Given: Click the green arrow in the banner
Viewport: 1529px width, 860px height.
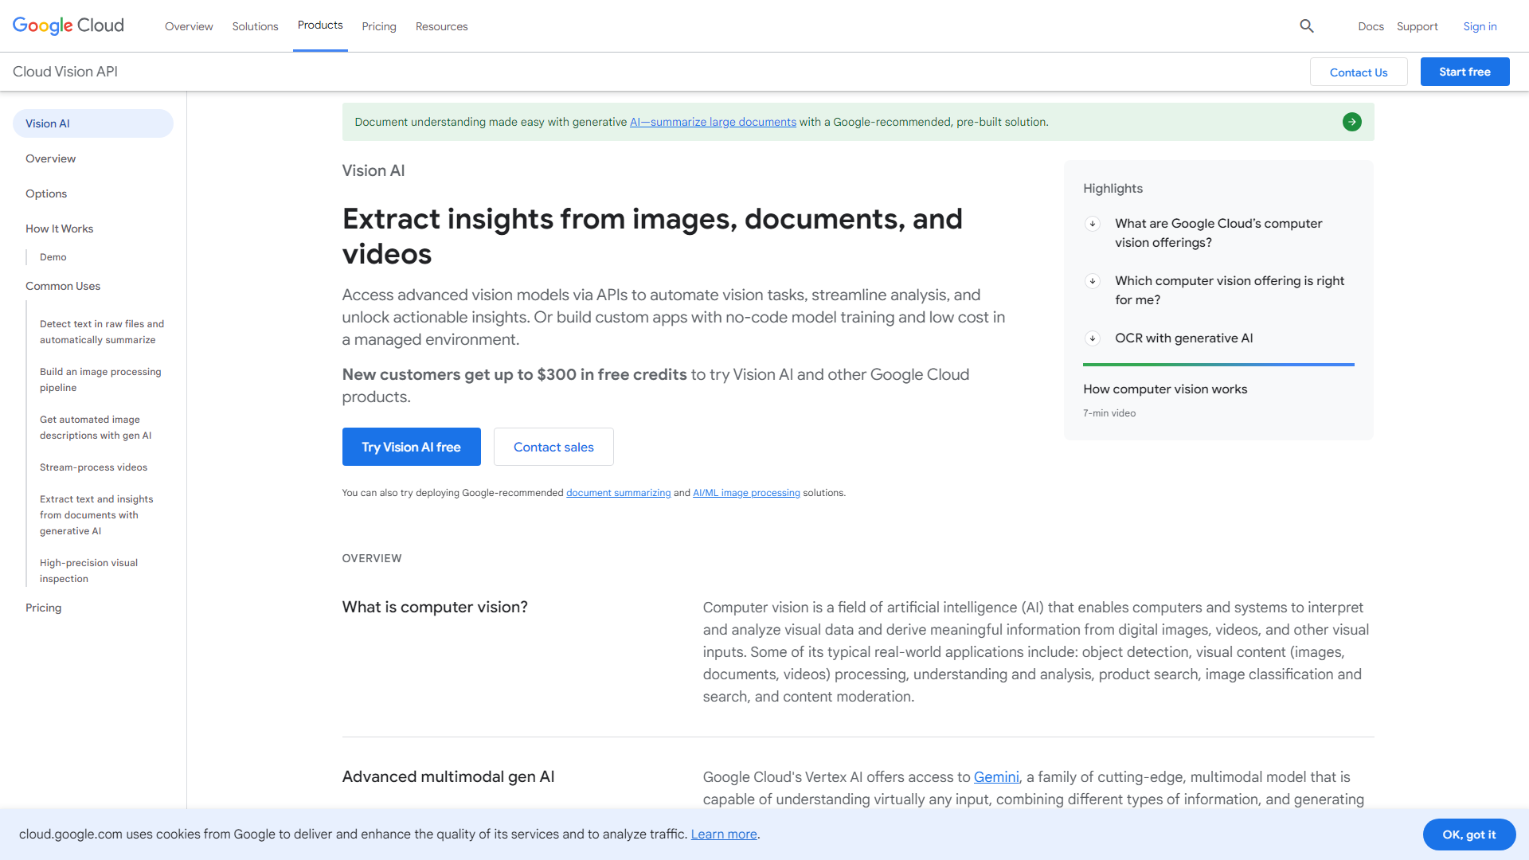Looking at the screenshot, I should click(1351, 122).
